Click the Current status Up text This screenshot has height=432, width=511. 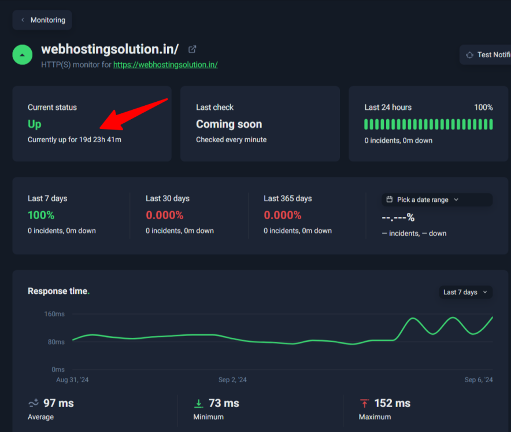(35, 124)
